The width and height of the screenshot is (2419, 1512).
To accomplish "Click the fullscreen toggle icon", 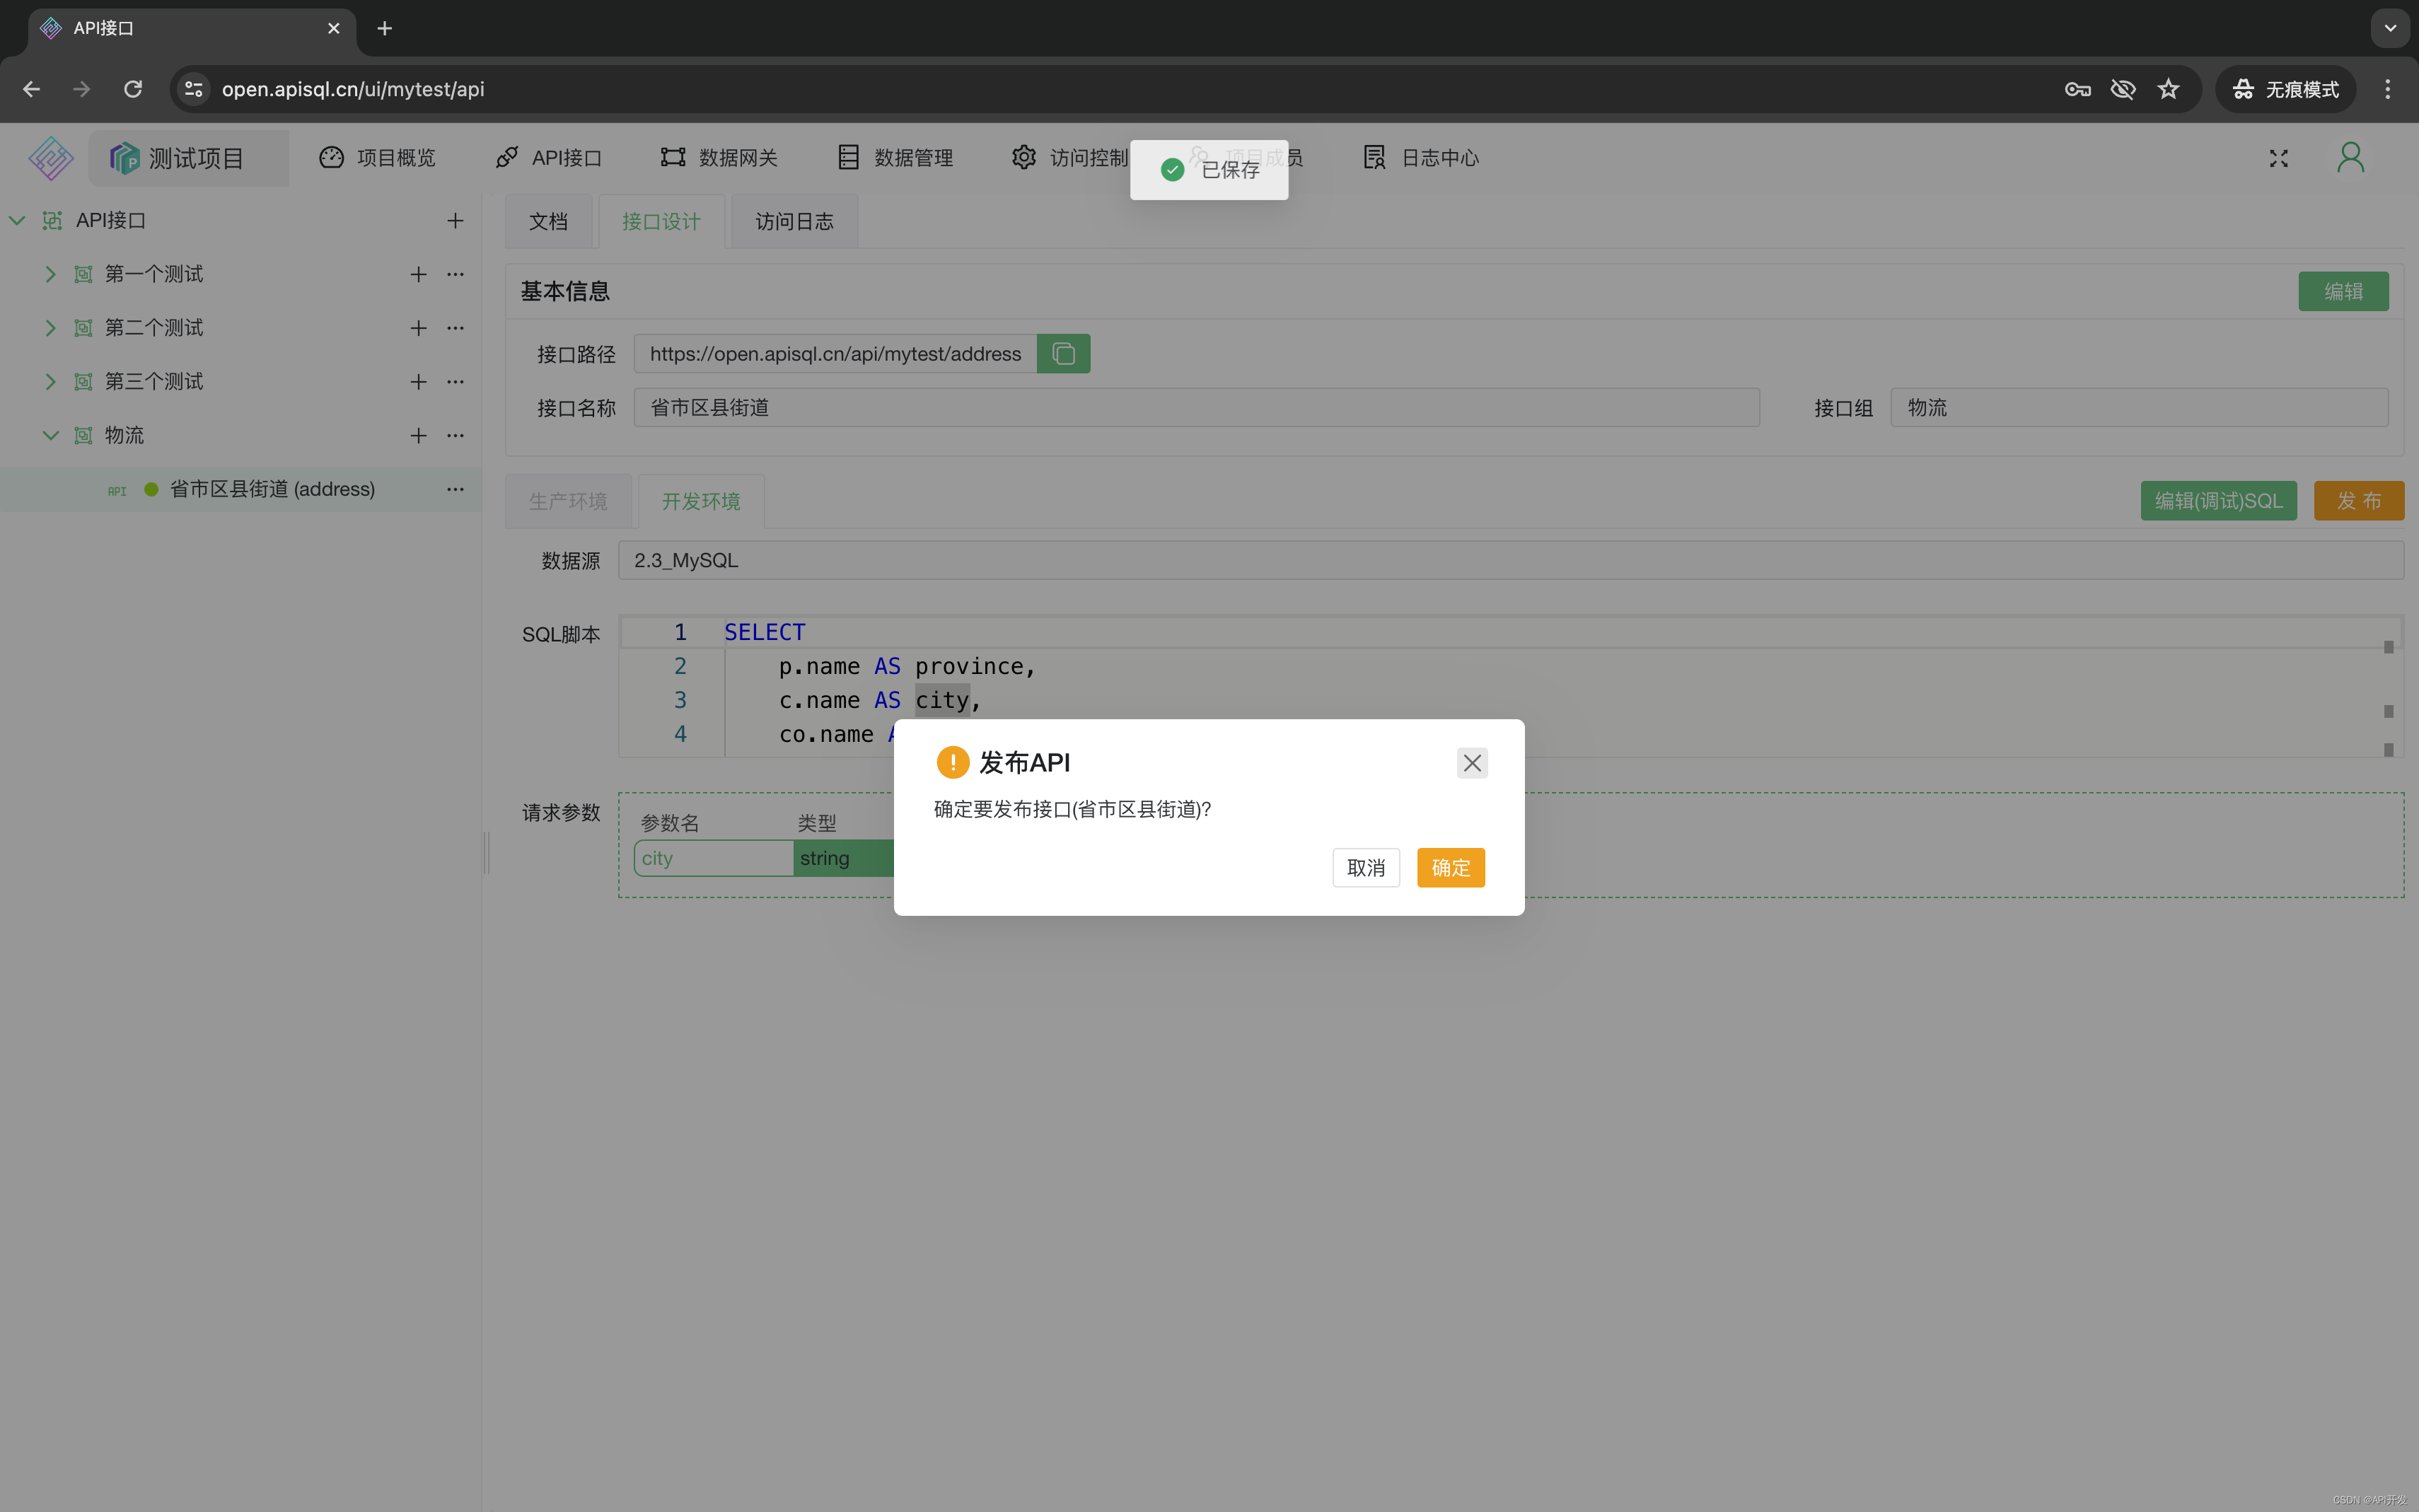I will (x=2278, y=158).
